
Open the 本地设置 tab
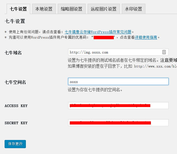click(x=44, y=9)
